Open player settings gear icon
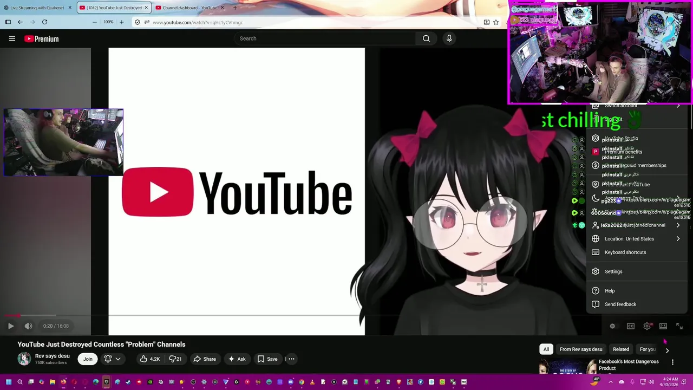 pyautogui.click(x=647, y=326)
